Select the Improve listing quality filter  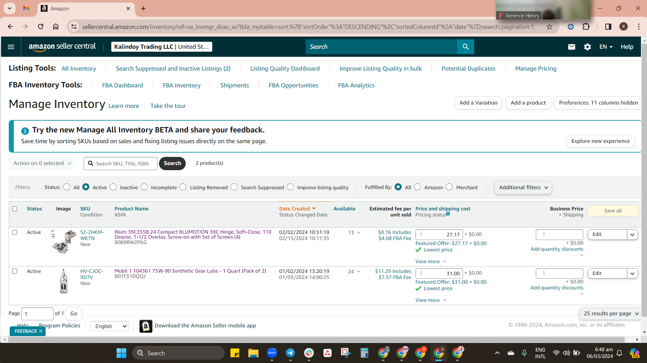(290, 187)
